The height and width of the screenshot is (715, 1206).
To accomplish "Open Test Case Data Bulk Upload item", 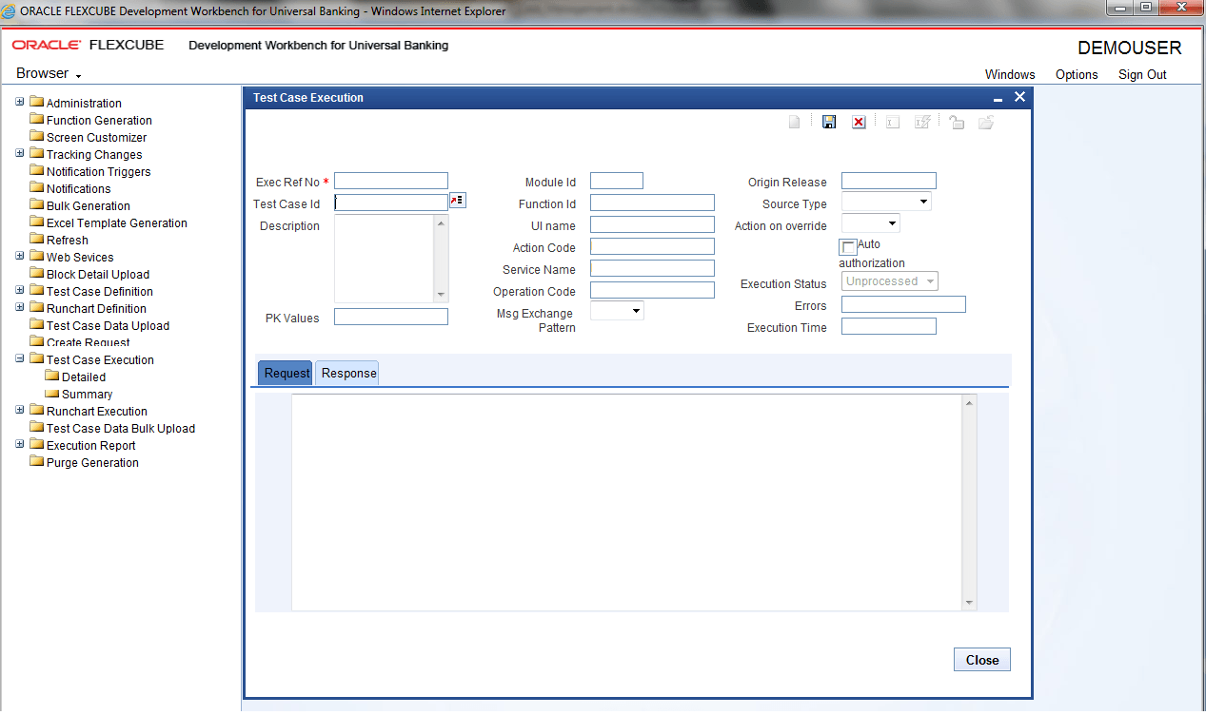I will click(x=121, y=428).
